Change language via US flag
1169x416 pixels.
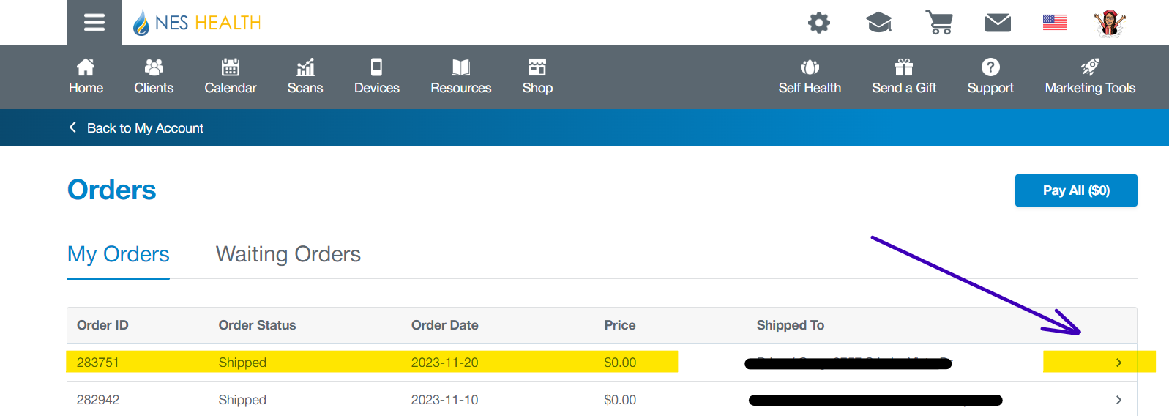[1054, 23]
